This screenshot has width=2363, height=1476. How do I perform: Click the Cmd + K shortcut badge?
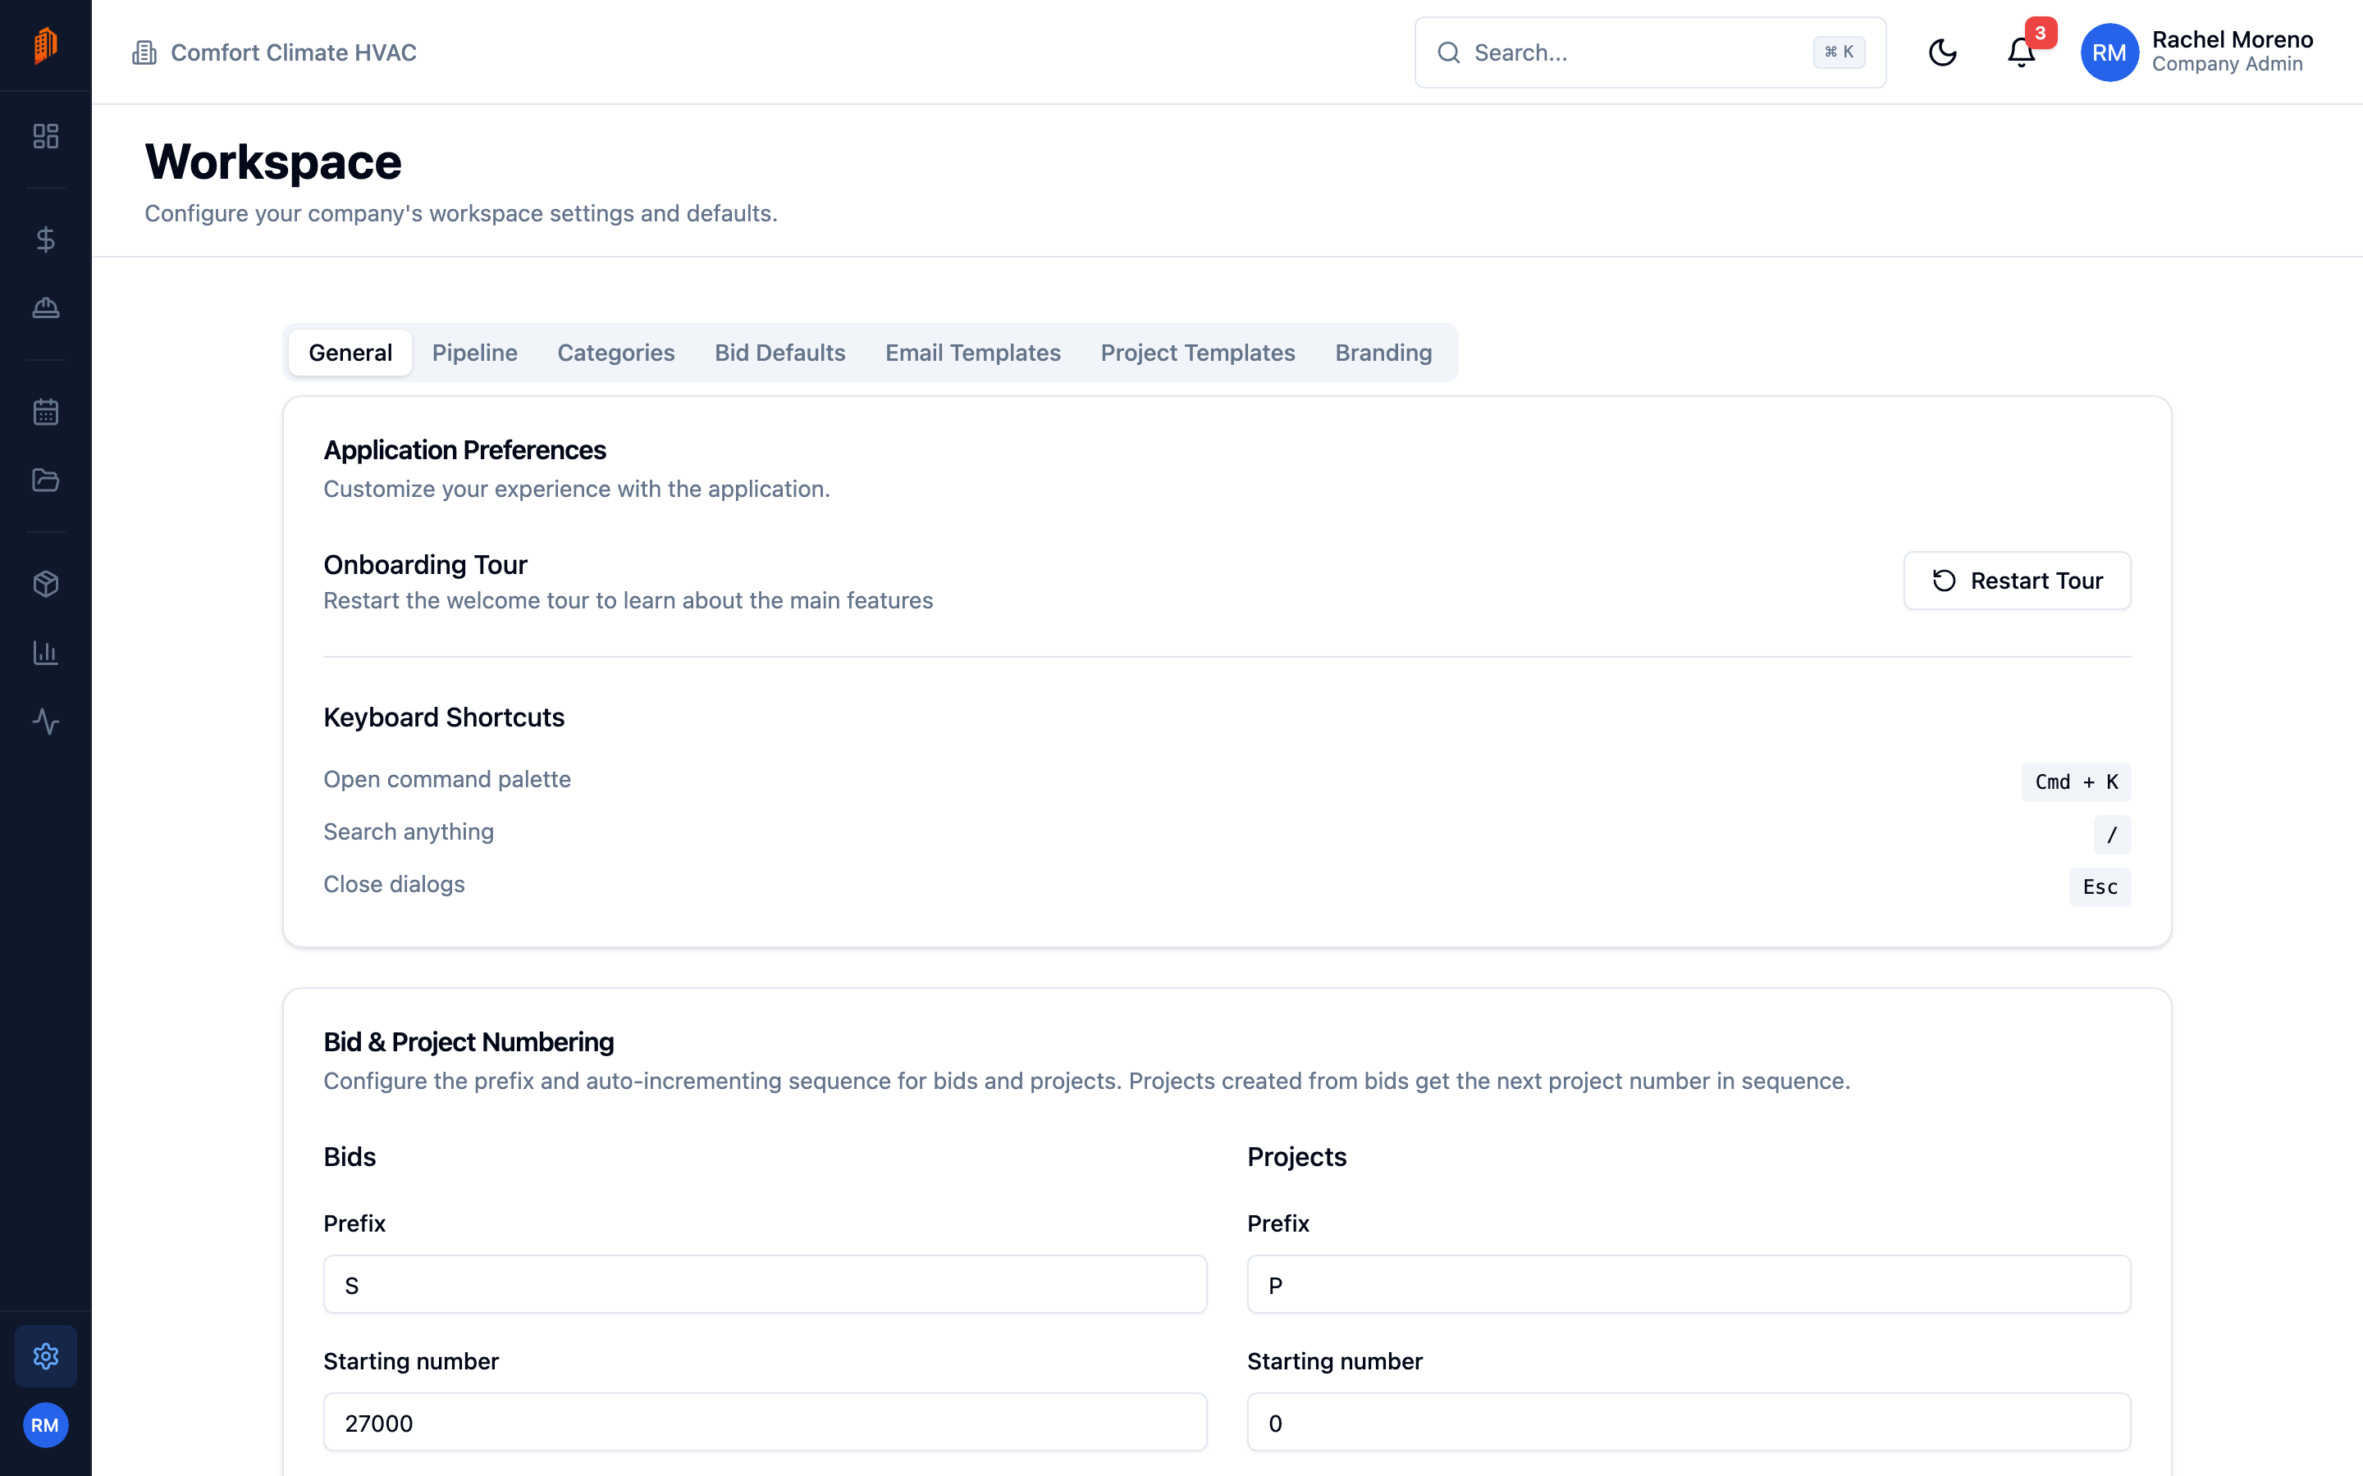[2076, 782]
